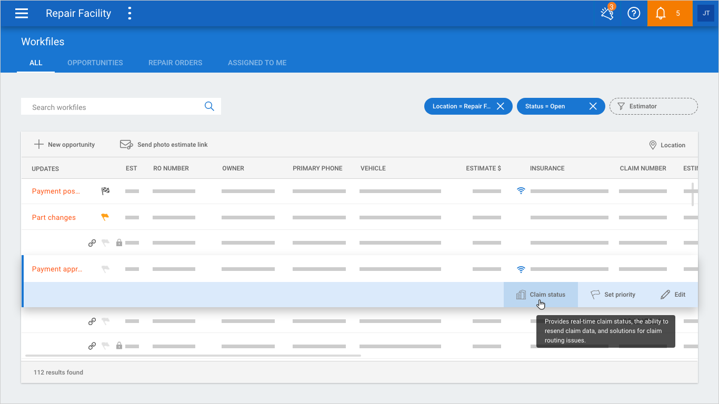This screenshot has width=719, height=404.
Task: Sort by the VEHICLE column header
Action: point(373,168)
